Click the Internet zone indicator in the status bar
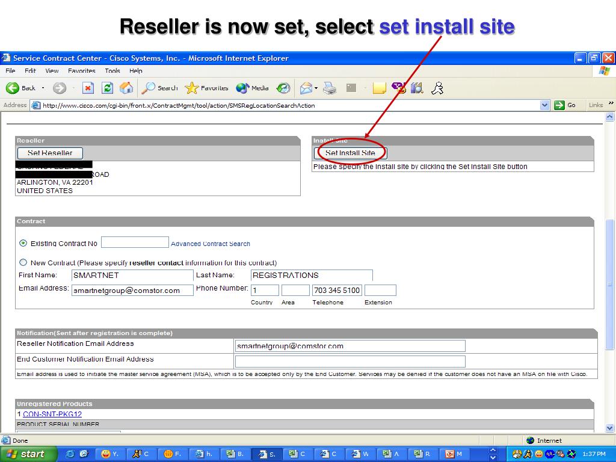 click(x=544, y=440)
